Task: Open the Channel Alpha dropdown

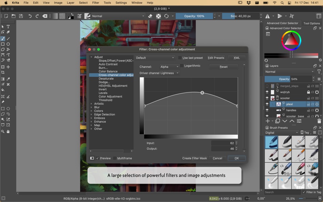Action: (x=169, y=67)
